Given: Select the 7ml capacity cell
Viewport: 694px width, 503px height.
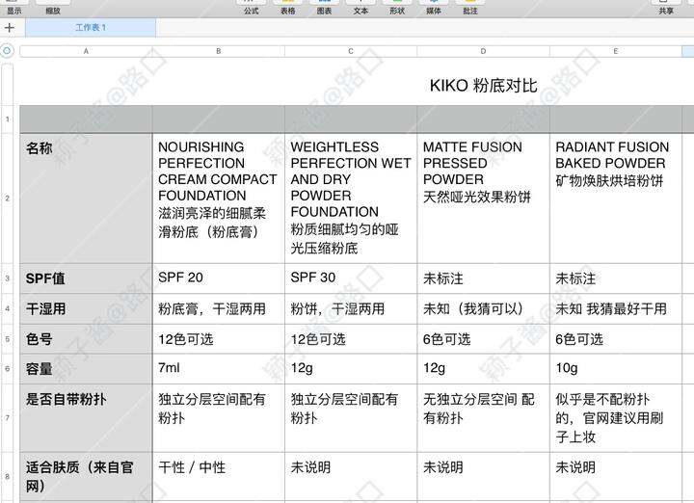Looking at the screenshot, I should click(x=219, y=368).
